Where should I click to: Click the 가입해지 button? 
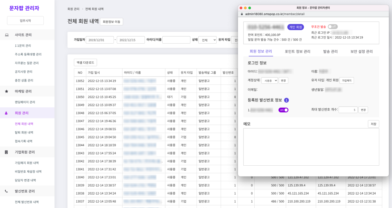347,81
